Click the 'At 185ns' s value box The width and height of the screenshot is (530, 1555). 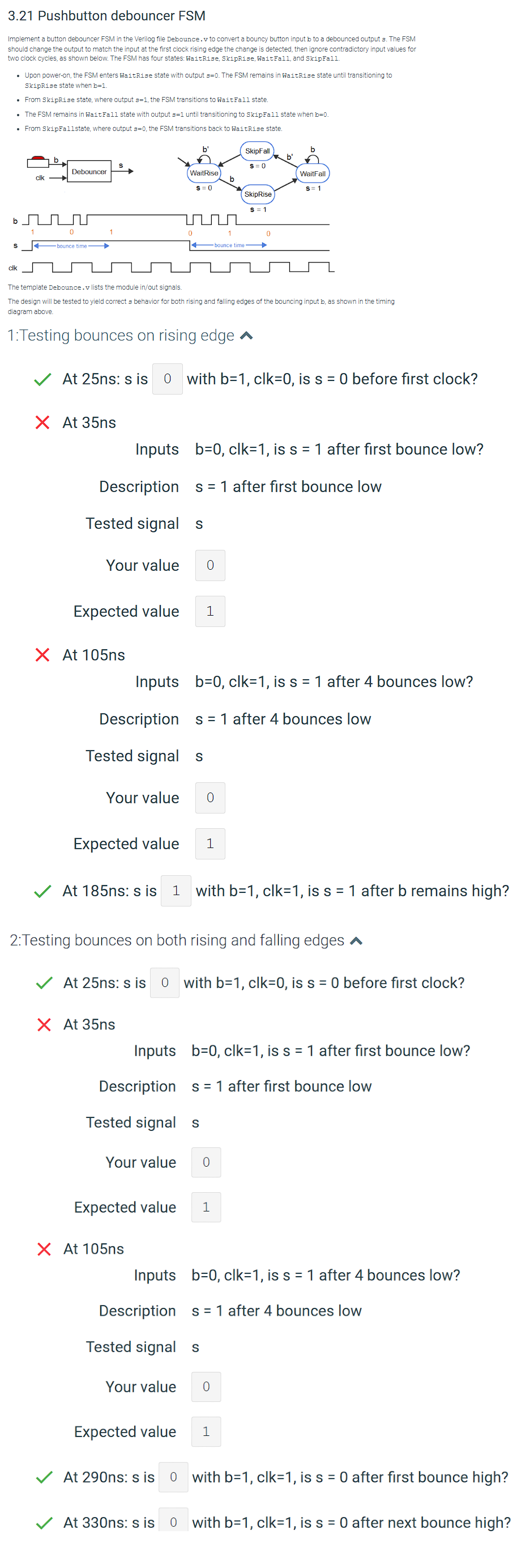pos(176,891)
